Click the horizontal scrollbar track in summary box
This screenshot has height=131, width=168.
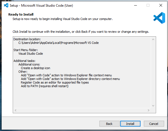82,110
